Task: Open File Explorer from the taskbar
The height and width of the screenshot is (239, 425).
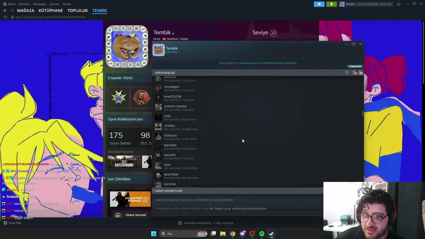Action: [x=223, y=234]
